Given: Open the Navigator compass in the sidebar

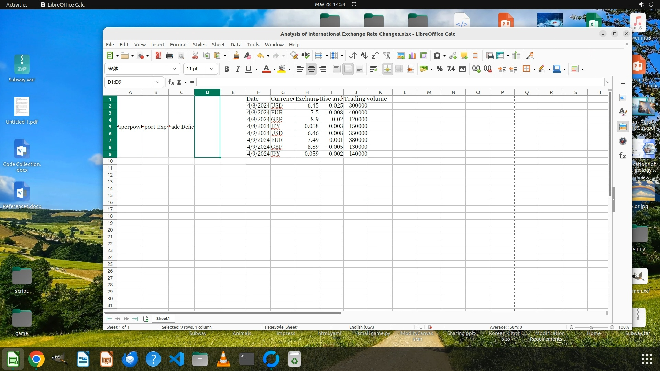Looking at the screenshot, I should point(623,141).
